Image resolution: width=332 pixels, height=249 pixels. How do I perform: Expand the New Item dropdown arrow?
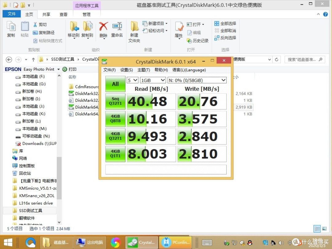point(166,23)
